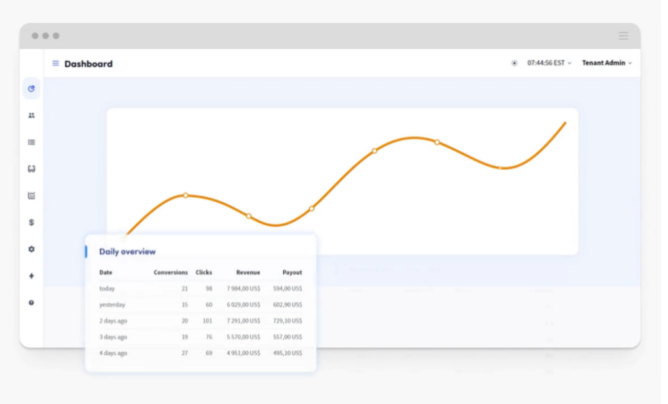The height and width of the screenshot is (404, 668).
Task: Open the help question mark icon
Action: [x=31, y=303]
